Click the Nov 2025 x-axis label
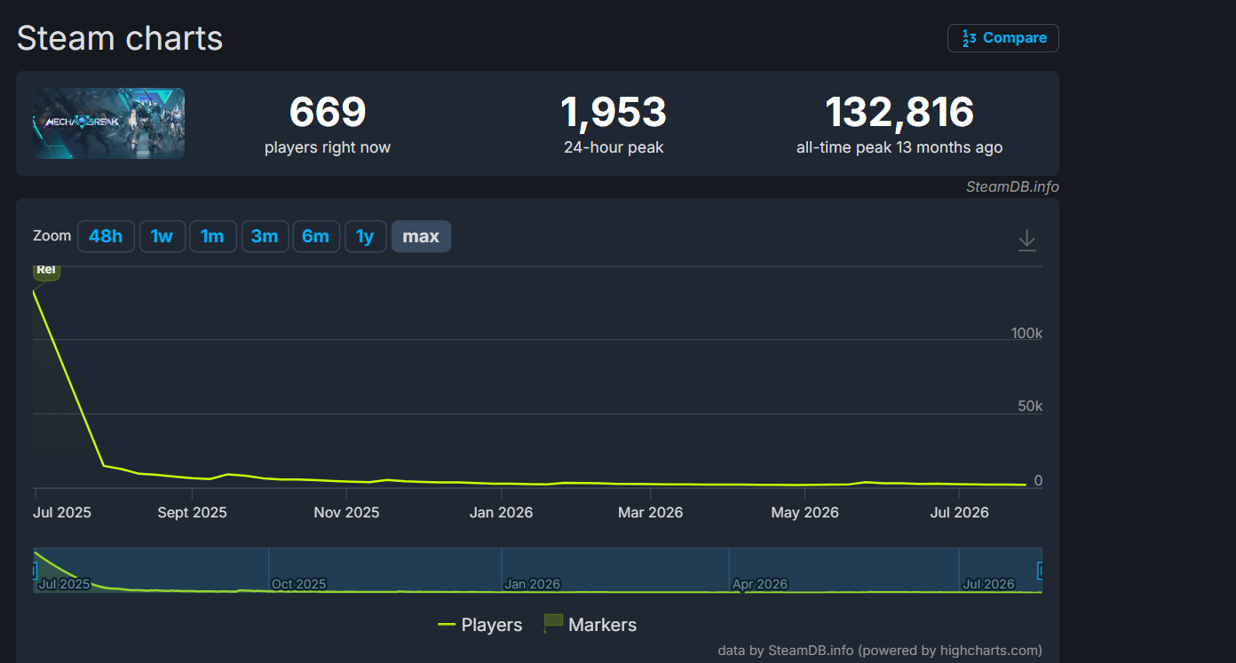This screenshot has height=663, width=1236. pos(346,513)
